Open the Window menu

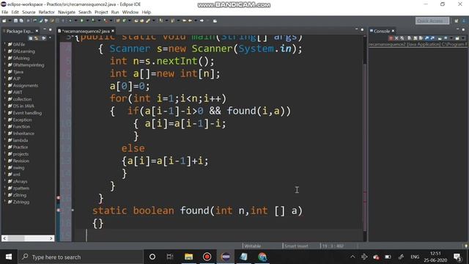(x=130, y=12)
